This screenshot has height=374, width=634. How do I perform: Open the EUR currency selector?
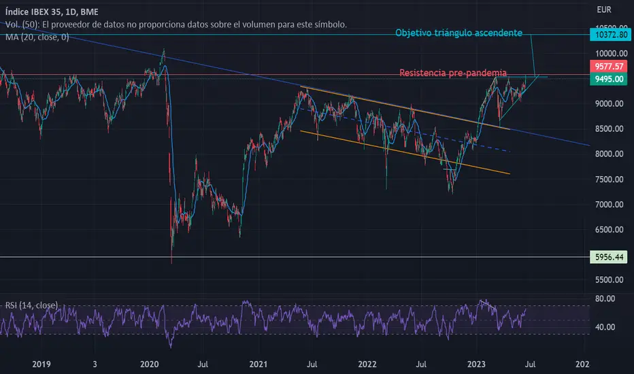(x=604, y=10)
